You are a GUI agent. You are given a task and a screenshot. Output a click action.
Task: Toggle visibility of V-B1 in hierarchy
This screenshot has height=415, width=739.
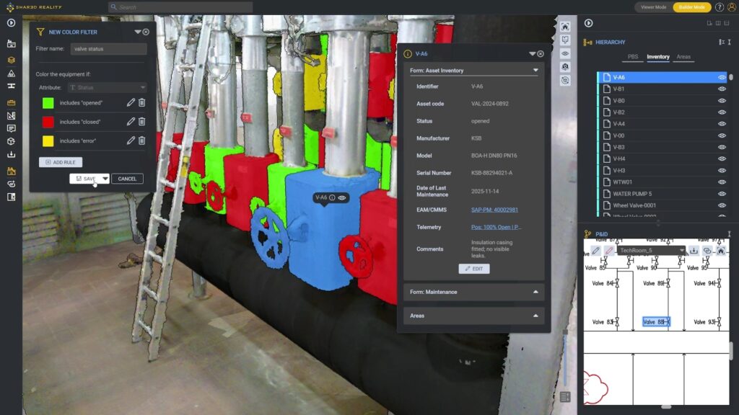pyautogui.click(x=722, y=89)
